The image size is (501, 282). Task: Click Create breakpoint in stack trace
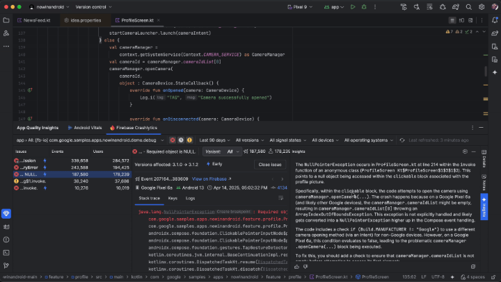click(x=234, y=212)
